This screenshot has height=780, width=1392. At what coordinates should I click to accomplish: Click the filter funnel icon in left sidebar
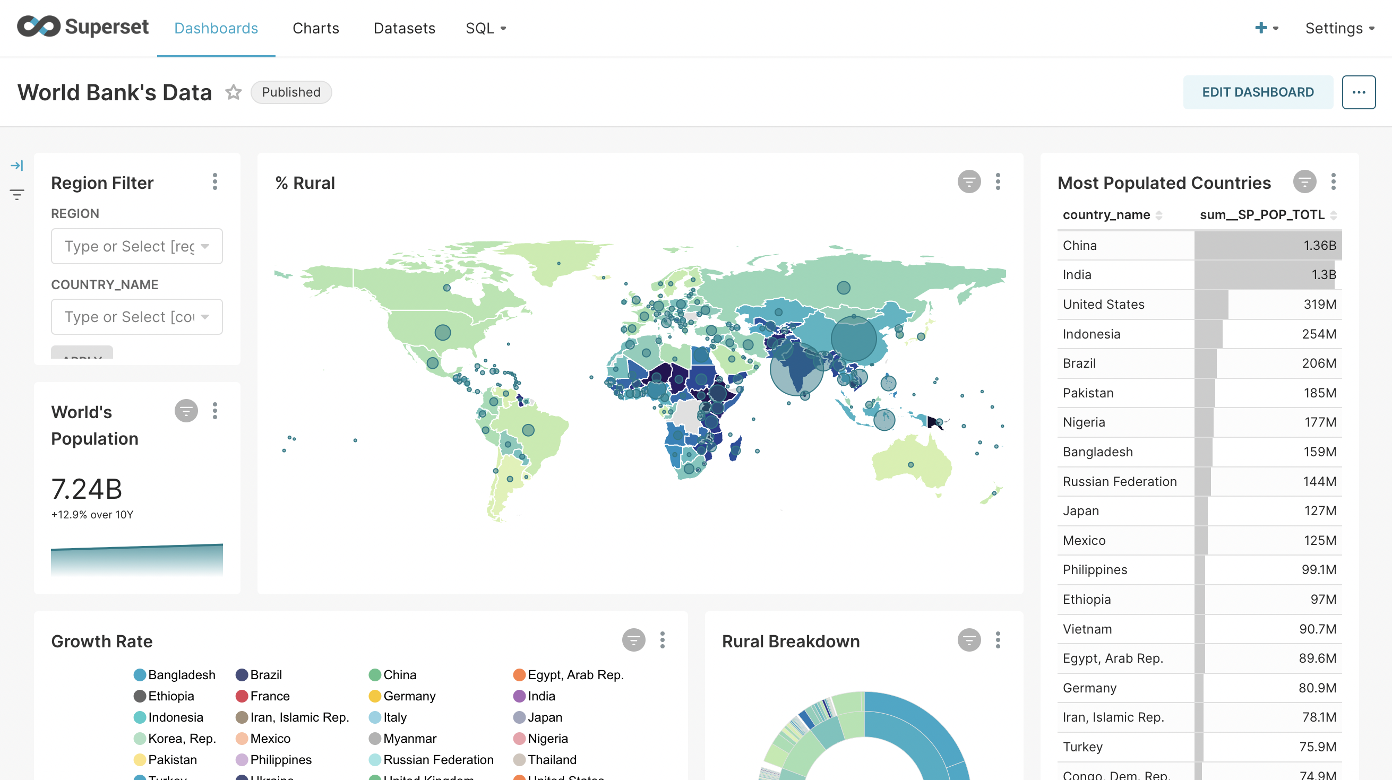17,194
